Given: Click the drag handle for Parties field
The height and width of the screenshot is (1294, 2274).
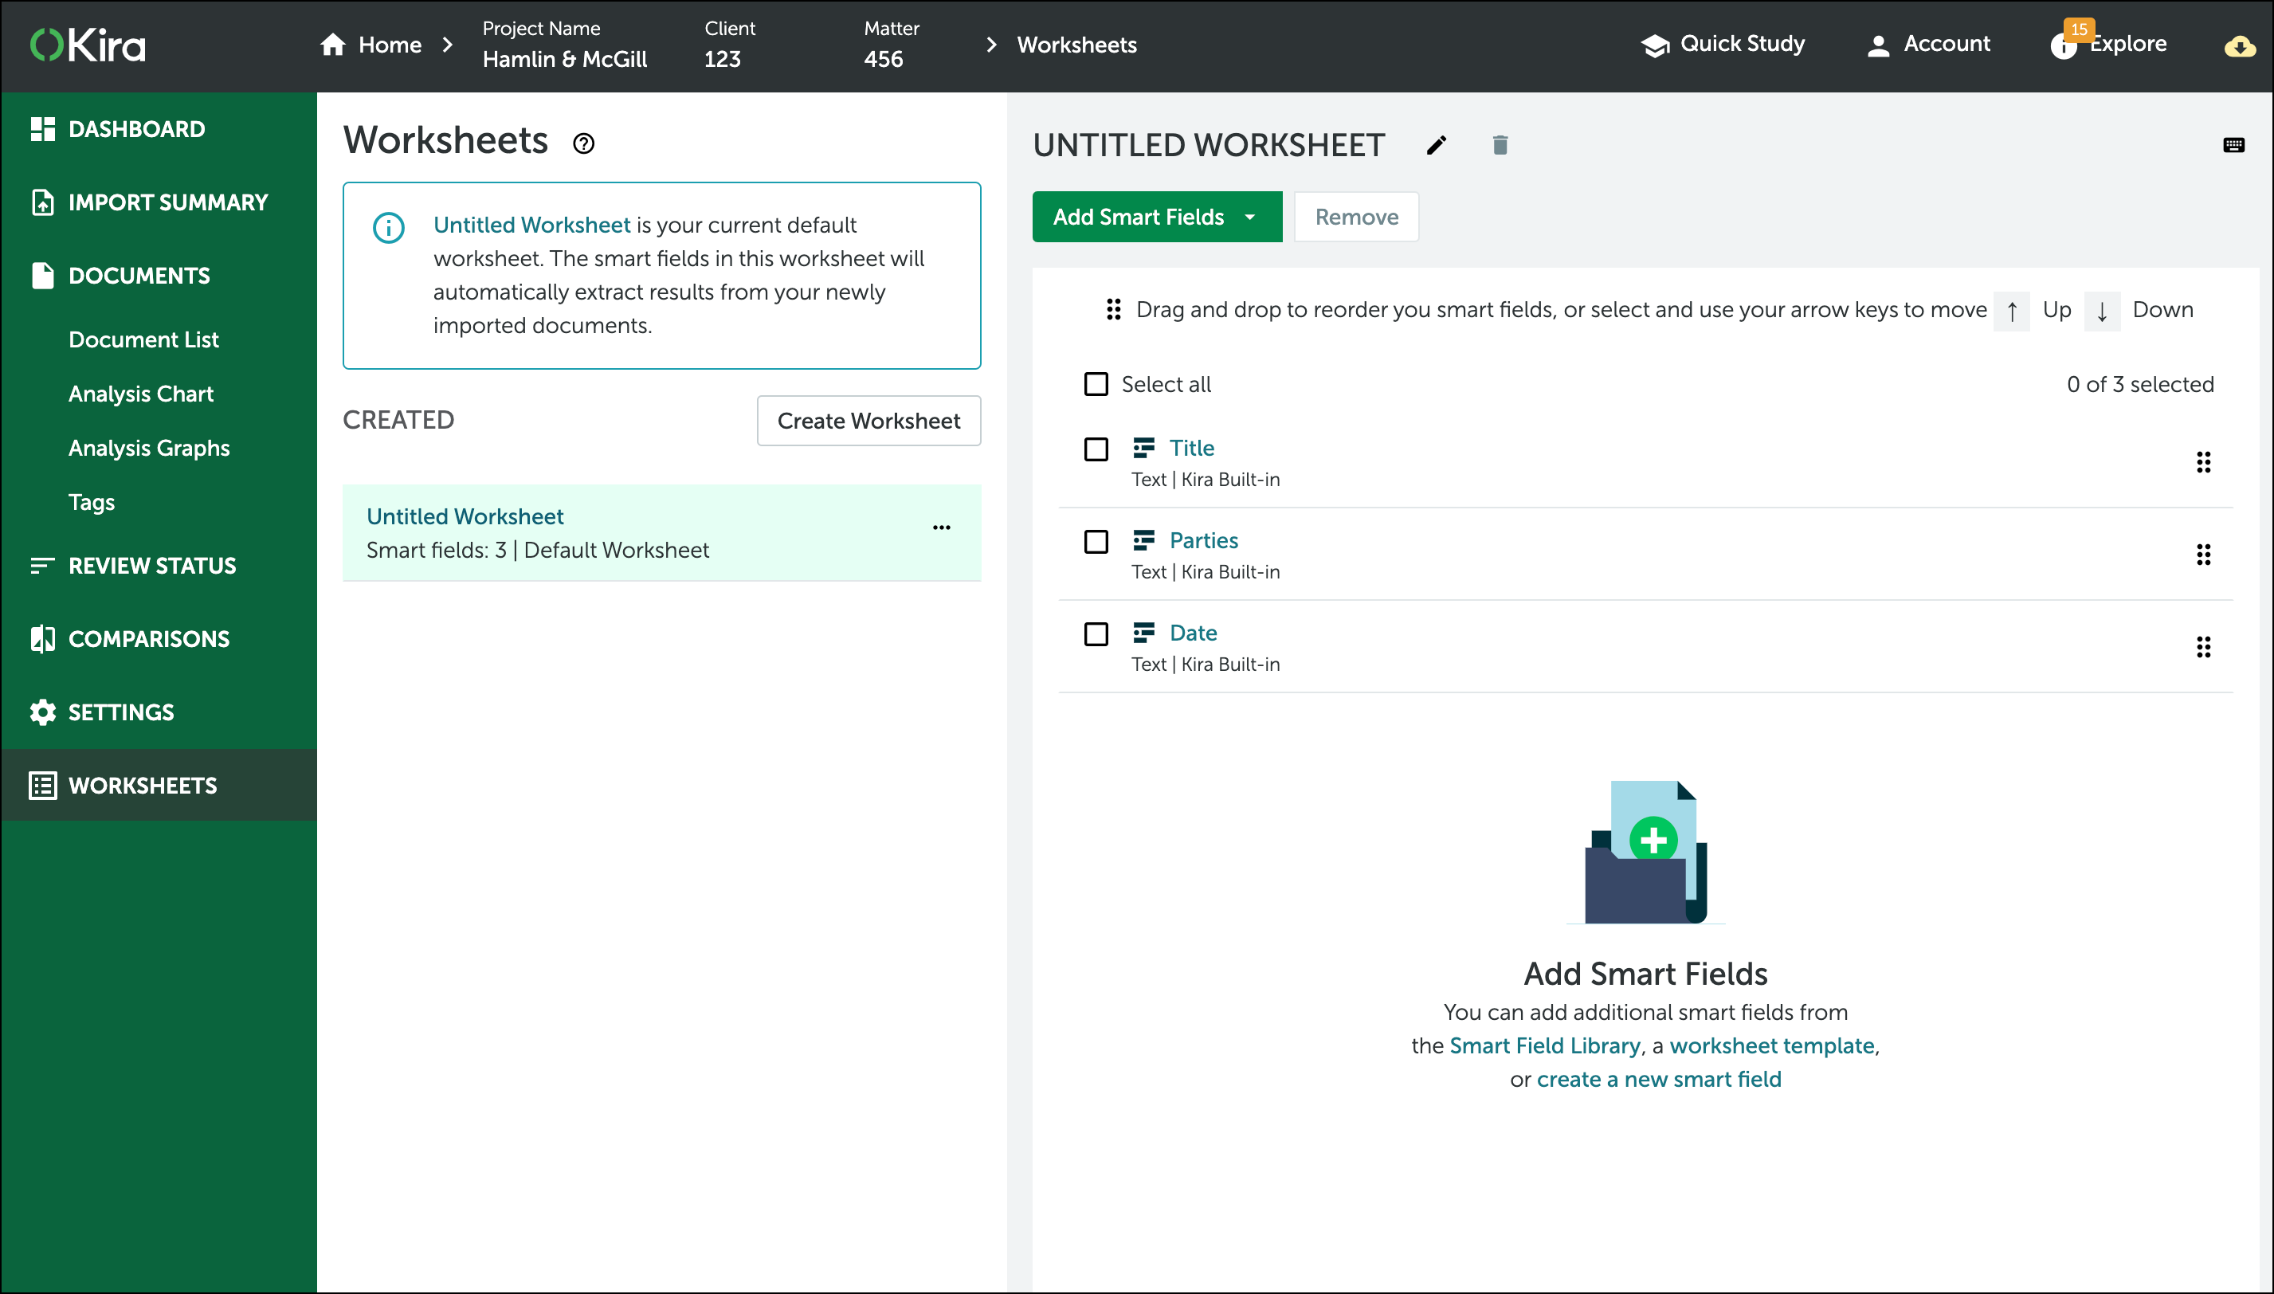Looking at the screenshot, I should tap(2203, 555).
